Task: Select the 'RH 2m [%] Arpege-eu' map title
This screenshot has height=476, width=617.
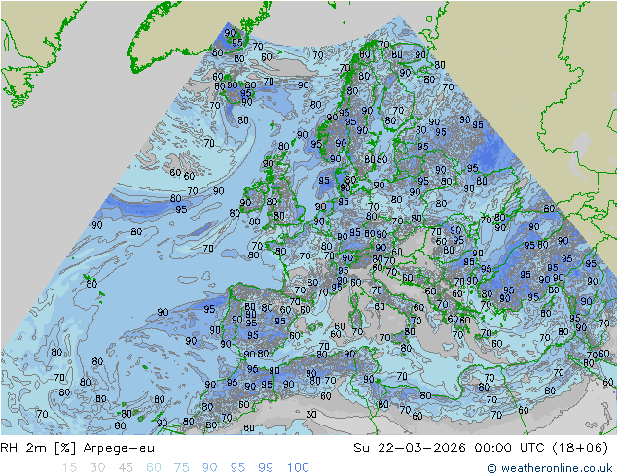Action: (78, 448)
